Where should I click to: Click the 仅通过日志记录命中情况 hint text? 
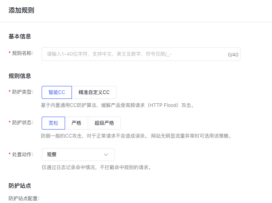point(97,167)
